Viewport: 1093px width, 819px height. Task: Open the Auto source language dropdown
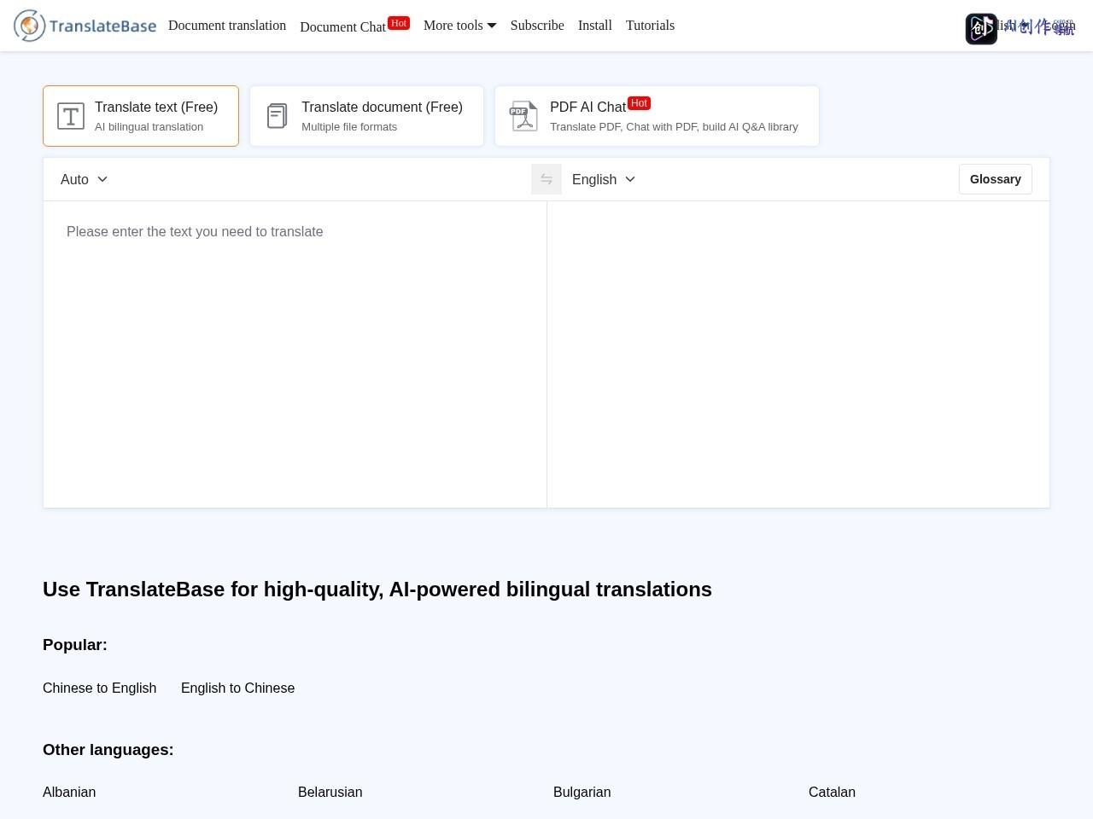84,179
